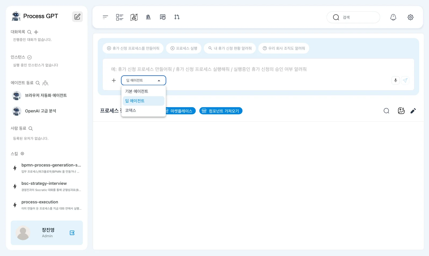This screenshot has width=429, height=256.
Task: Focus the 검색 search field at top
Action: point(353,17)
